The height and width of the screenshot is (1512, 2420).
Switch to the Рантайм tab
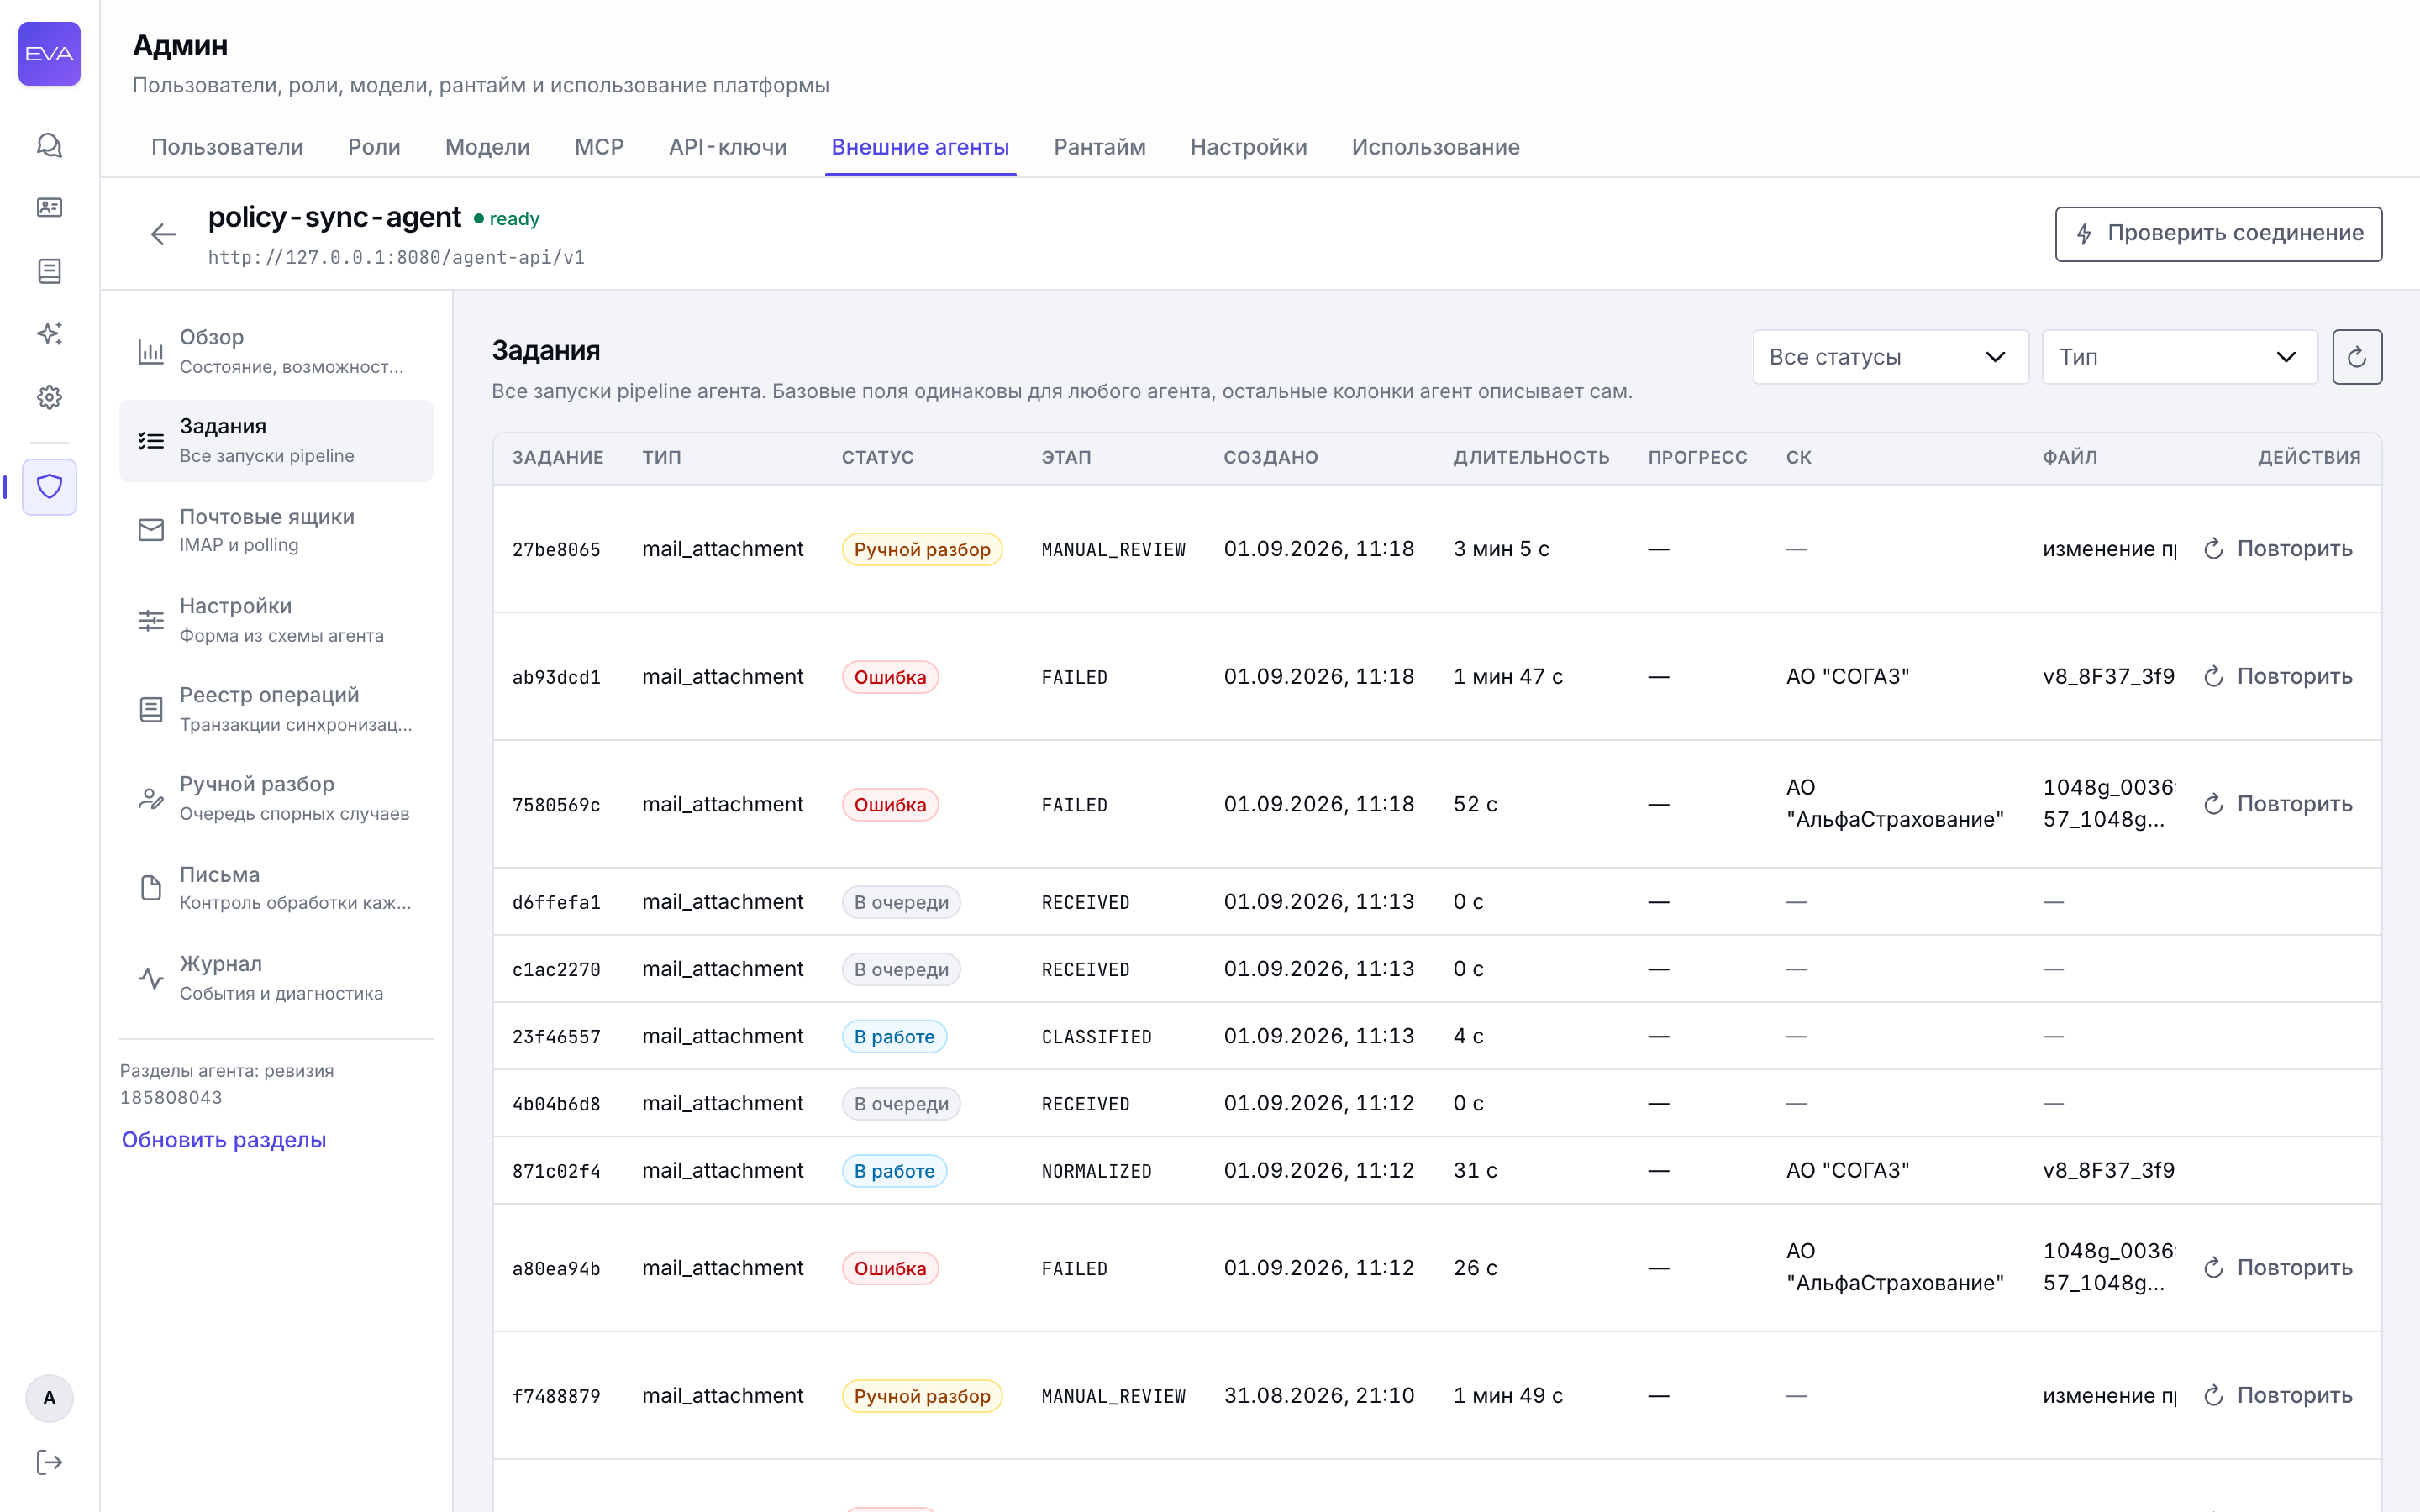[1099, 147]
